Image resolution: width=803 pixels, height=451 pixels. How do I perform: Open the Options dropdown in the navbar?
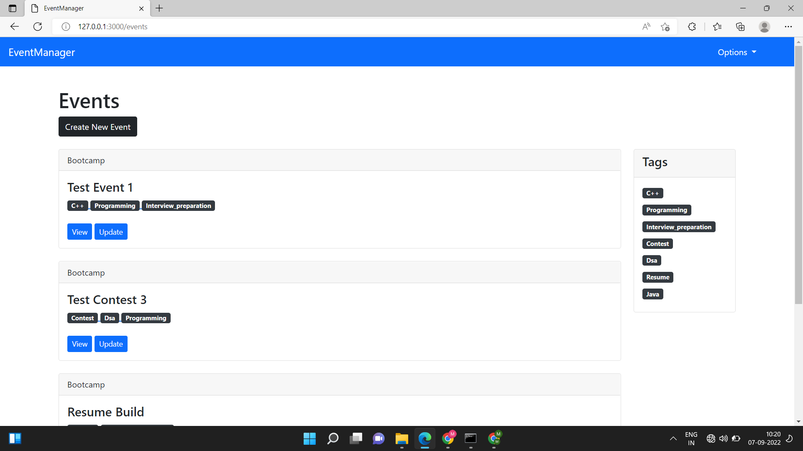[x=737, y=52]
